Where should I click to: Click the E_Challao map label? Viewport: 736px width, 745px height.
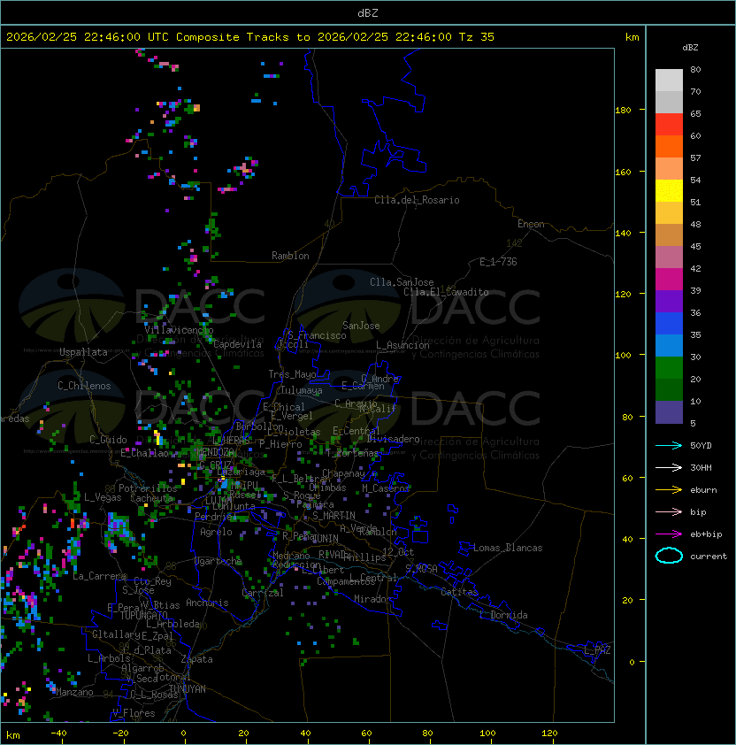[144, 453]
